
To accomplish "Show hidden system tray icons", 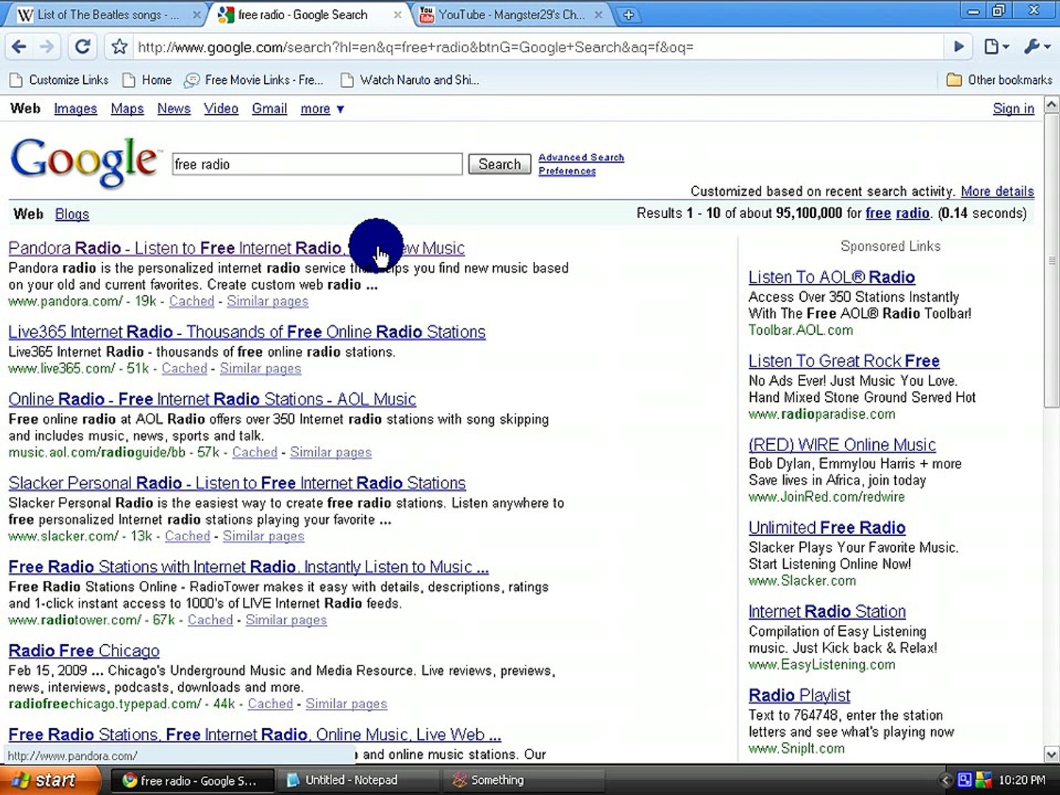I will coord(947,780).
